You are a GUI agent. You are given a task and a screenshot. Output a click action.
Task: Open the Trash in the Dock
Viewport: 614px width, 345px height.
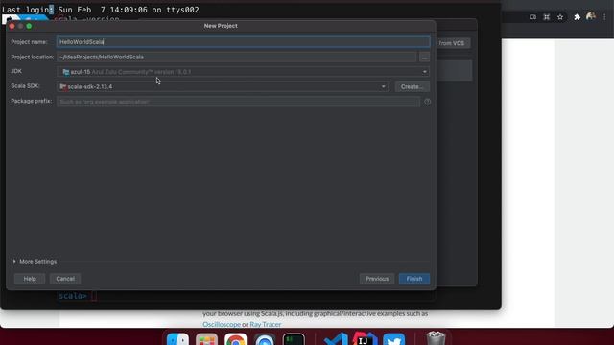pyautogui.click(x=436, y=338)
